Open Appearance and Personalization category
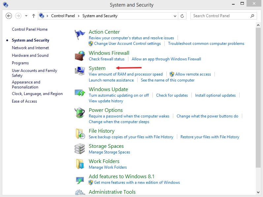Screen dimensions: 263x197 click(26, 84)
